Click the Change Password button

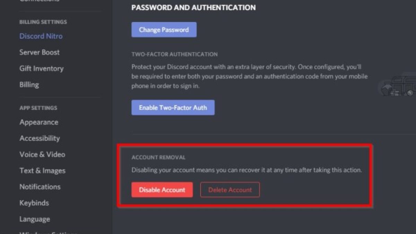coord(164,30)
